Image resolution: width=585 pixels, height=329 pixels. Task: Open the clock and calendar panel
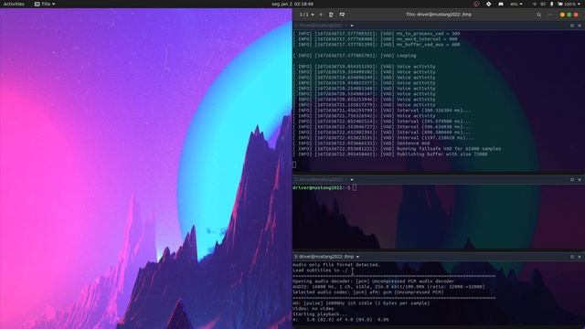click(x=292, y=4)
